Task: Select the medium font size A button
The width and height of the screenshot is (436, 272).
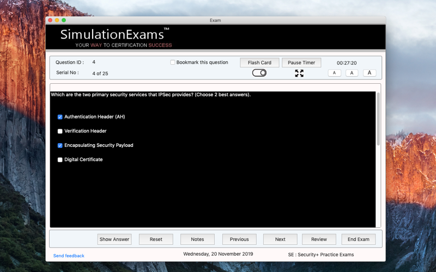Action: click(352, 73)
